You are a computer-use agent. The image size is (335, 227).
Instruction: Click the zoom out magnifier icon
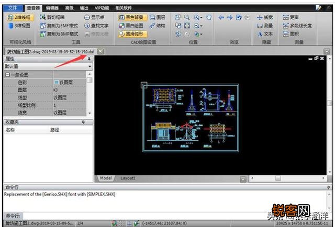tap(196, 26)
